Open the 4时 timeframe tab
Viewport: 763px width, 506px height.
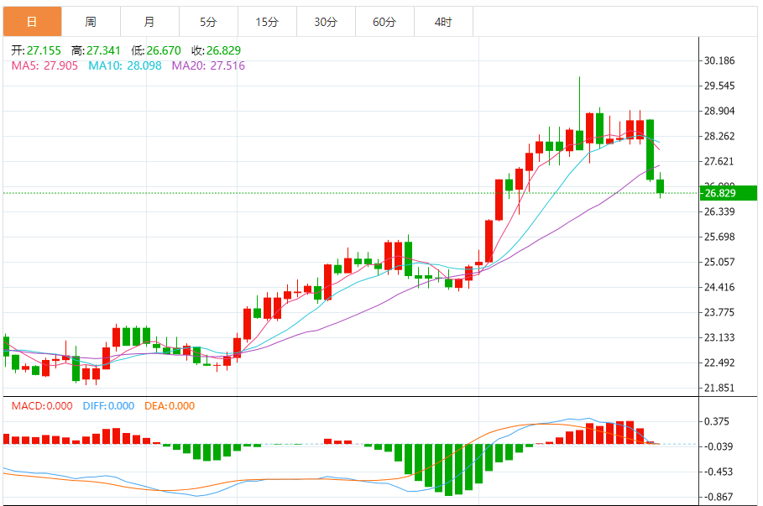(x=443, y=22)
